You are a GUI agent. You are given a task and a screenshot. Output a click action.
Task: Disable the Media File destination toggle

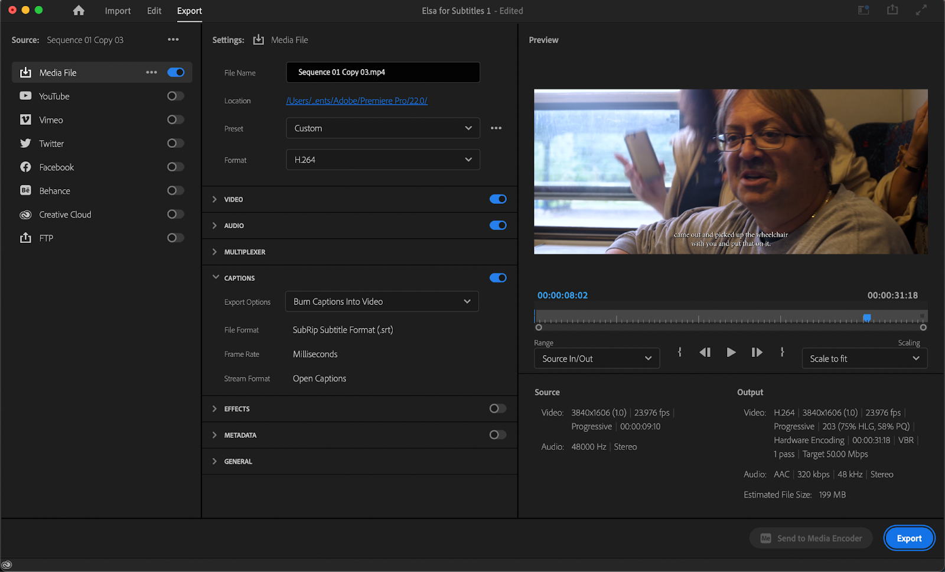pyautogui.click(x=176, y=72)
